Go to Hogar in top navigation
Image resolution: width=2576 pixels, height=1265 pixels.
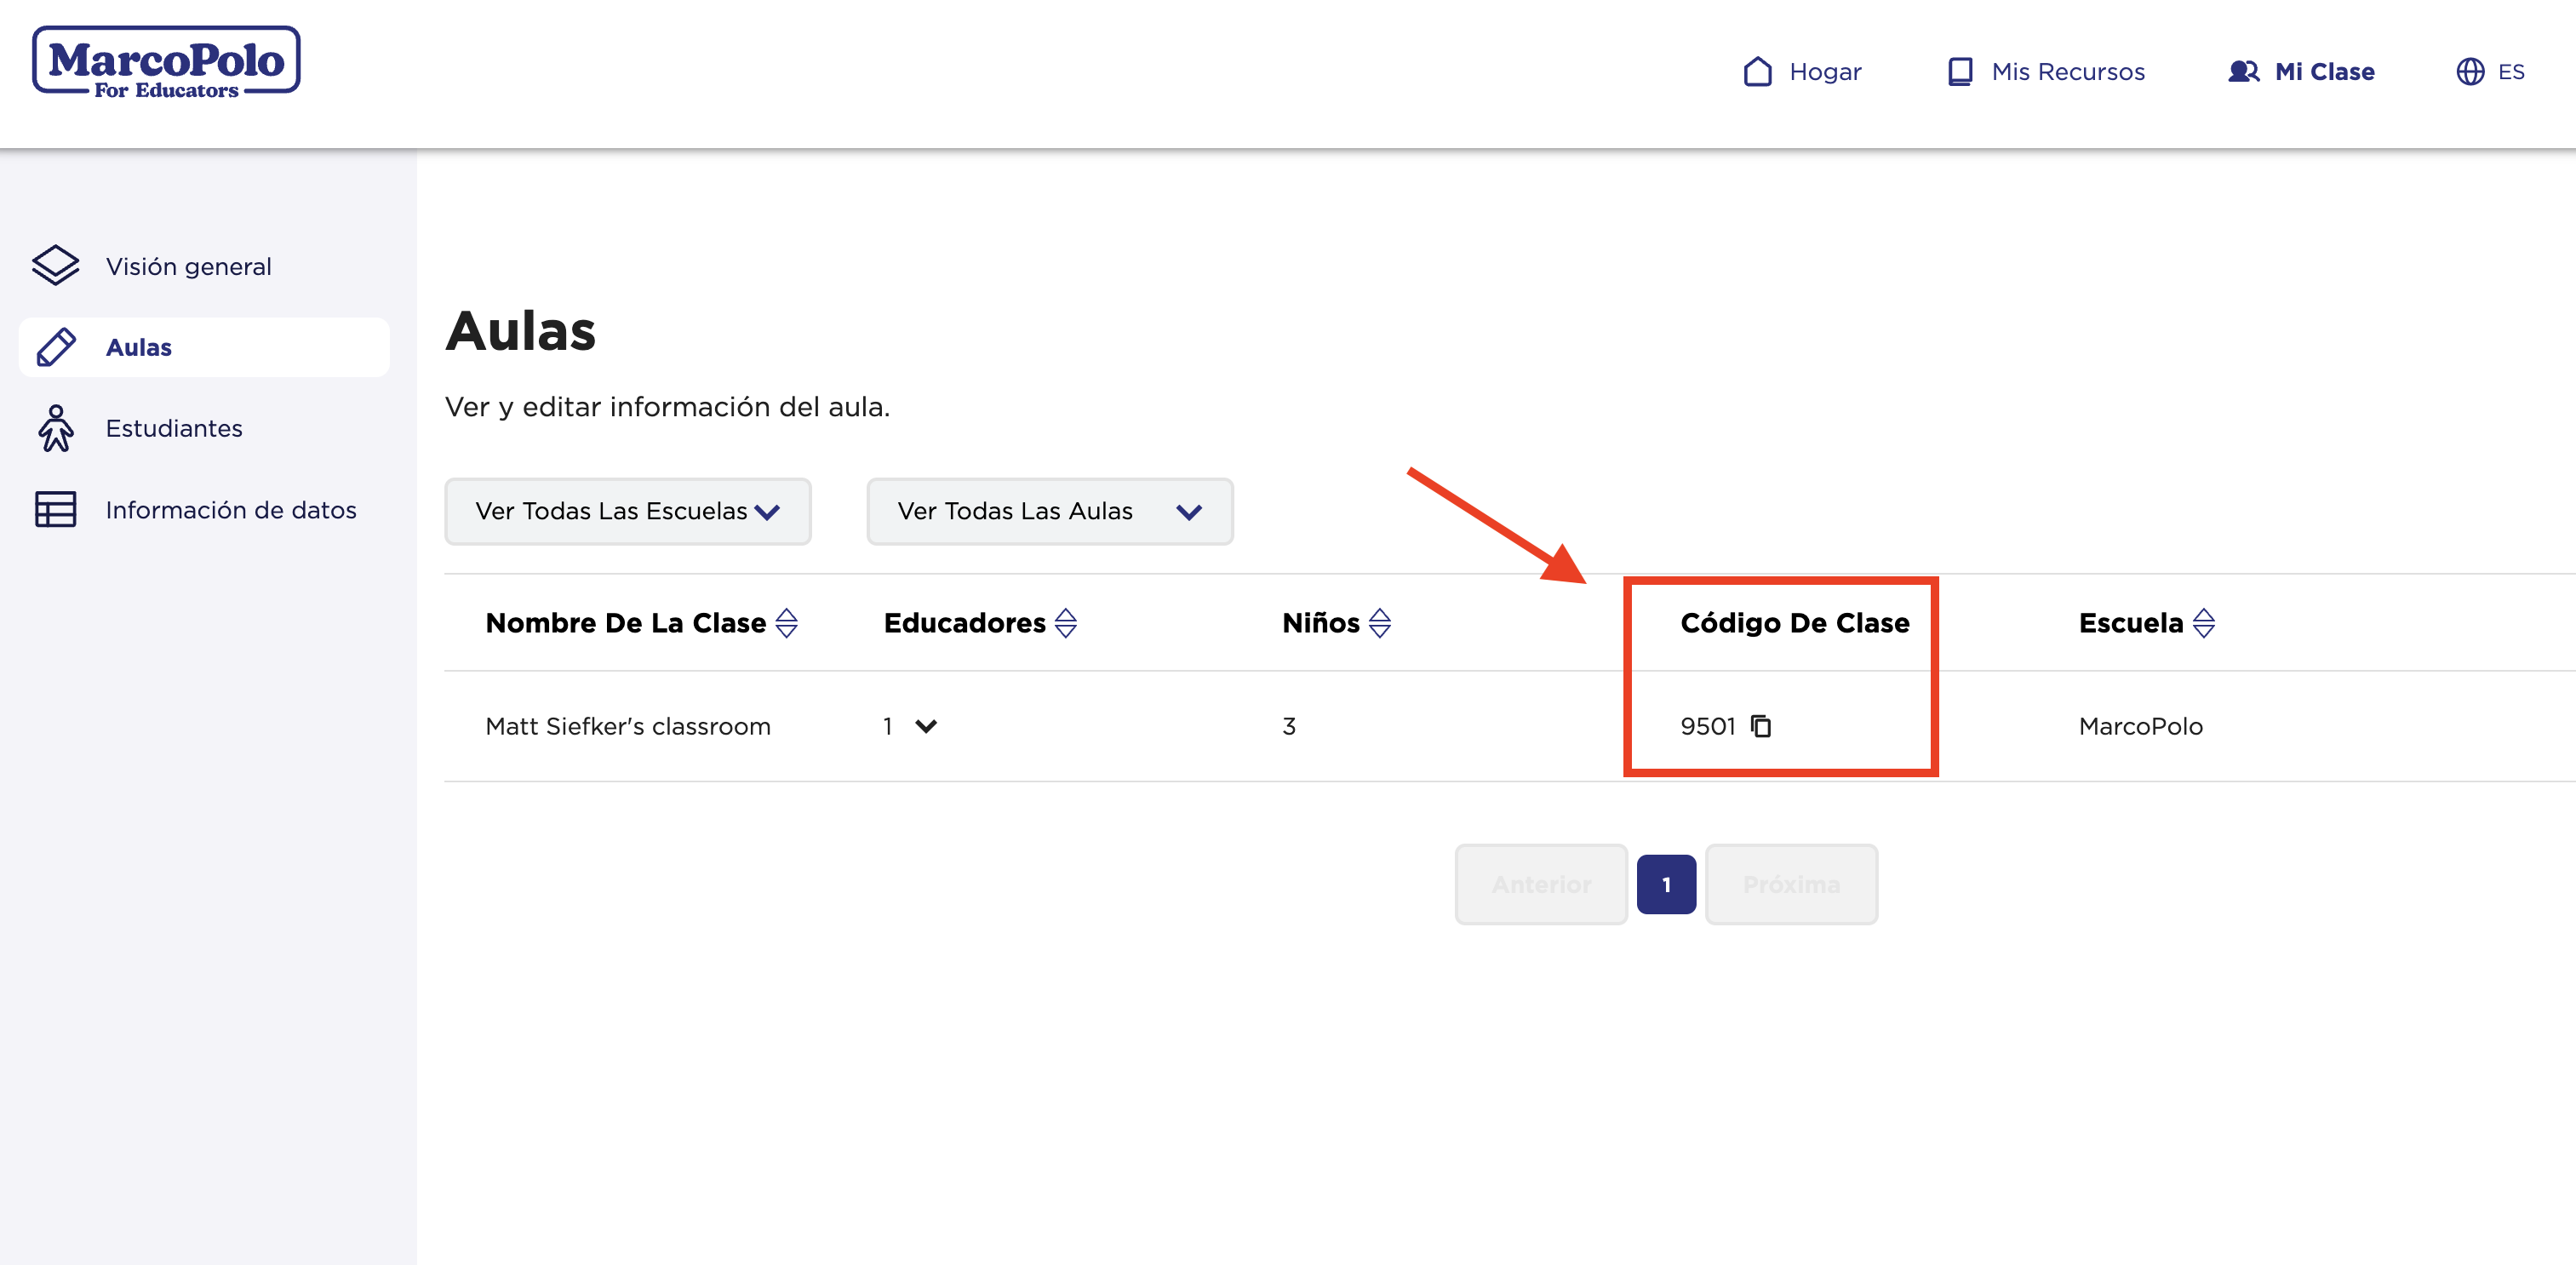point(1802,72)
